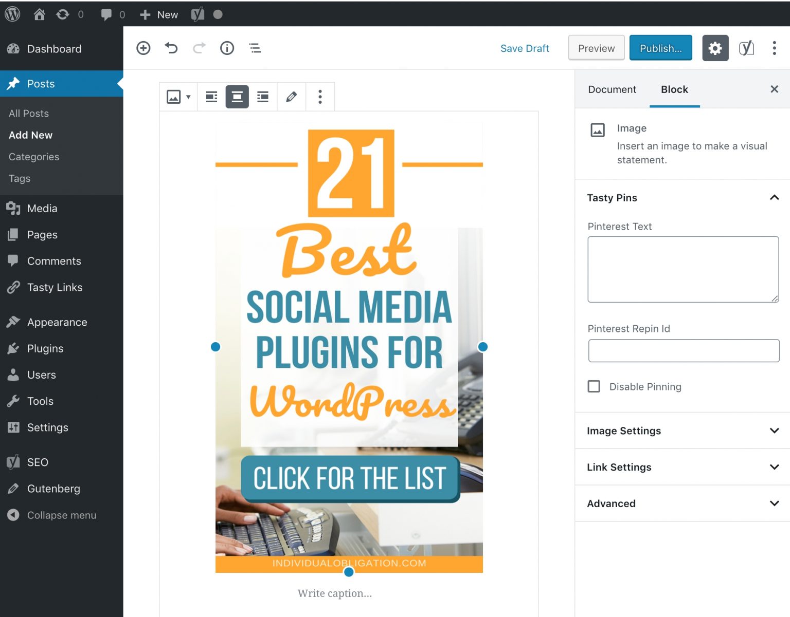Undo the last change
790x617 pixels.
(171, 48)
